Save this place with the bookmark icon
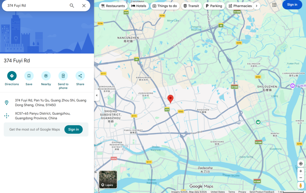Screen dimensions: 306x193 [29, 76]
